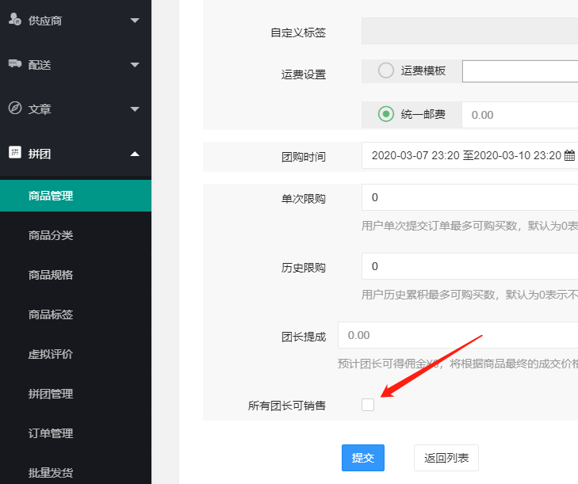The width and height of the screenshot is (578, 484).
Task: Click the 文章 menu label
Action: 40,109
